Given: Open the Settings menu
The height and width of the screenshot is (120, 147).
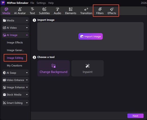Looking at the screenshot, I should [x=41, y=3].
